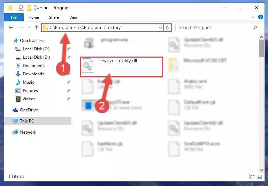This screenshot has height=186, width=268.
Task: Click the search magnifier icon
Action: point(255,27)
